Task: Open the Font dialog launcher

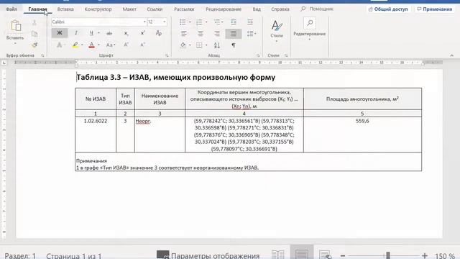Action: pyautogui.click(x=167, y=55)
